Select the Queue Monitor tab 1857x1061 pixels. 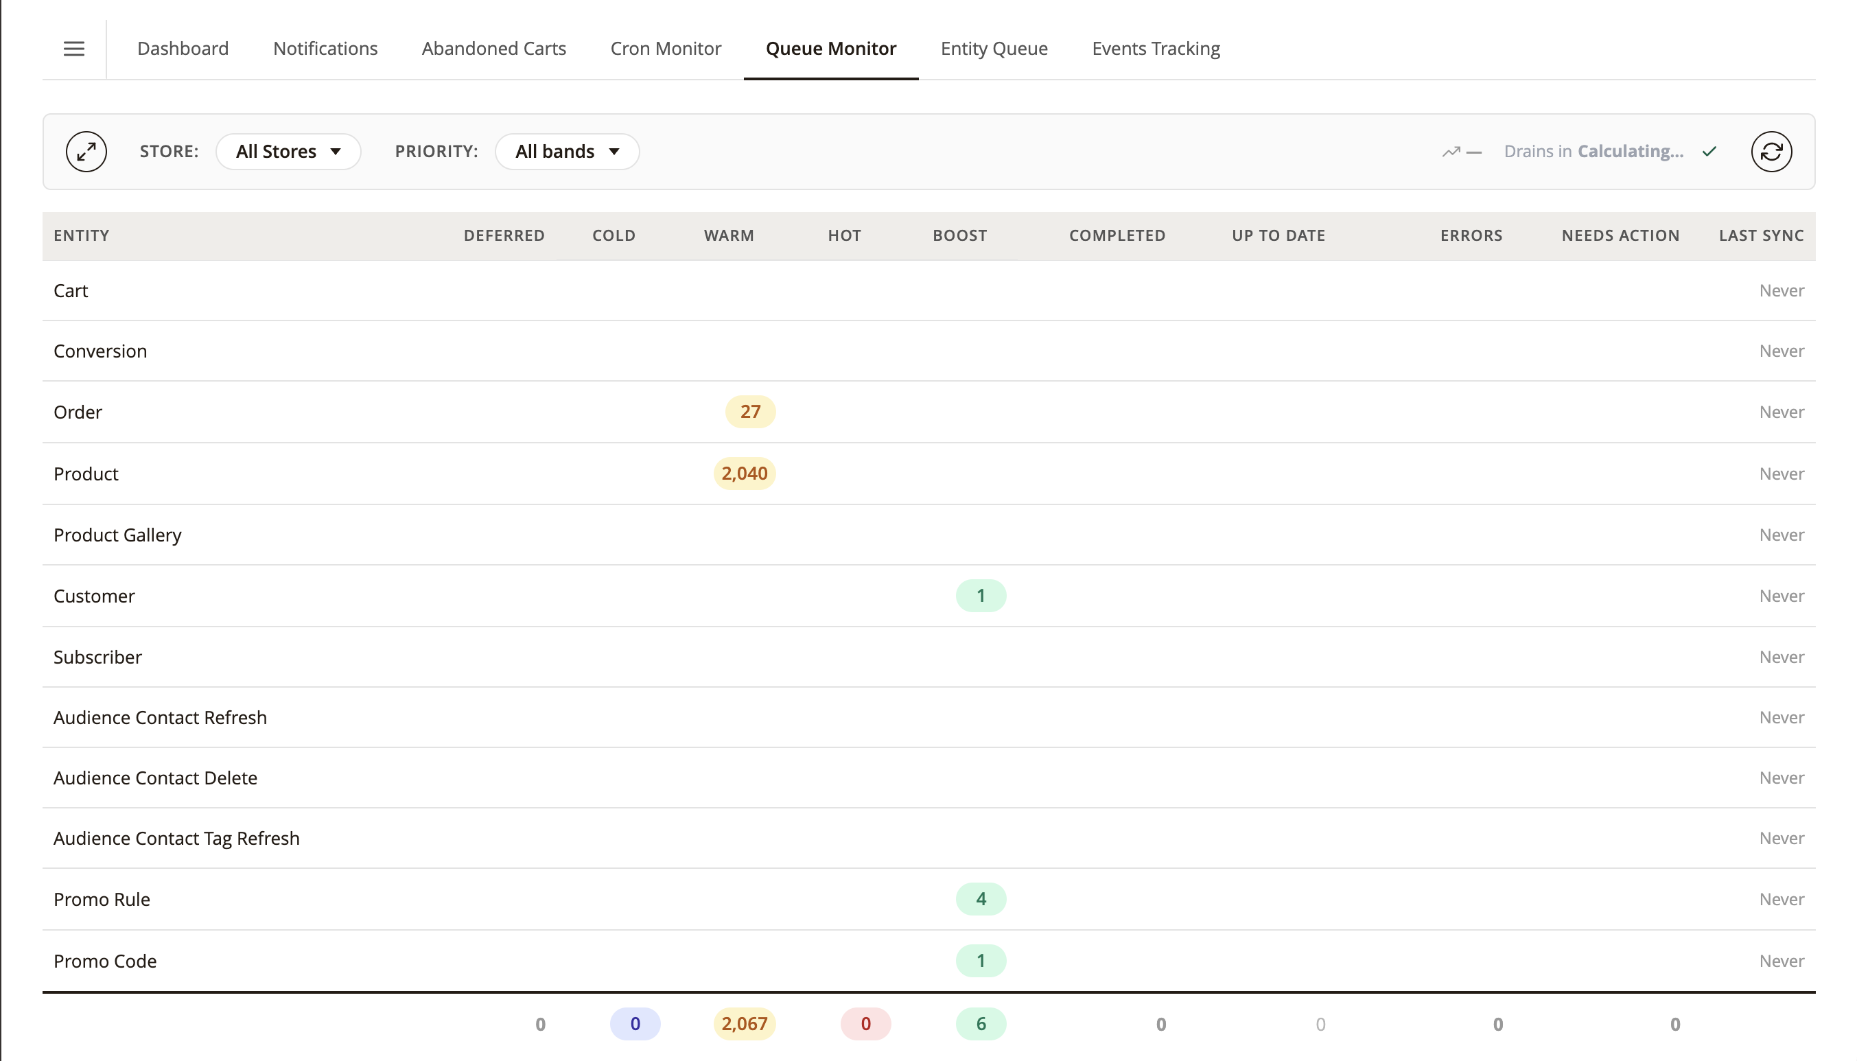point(830,49)
